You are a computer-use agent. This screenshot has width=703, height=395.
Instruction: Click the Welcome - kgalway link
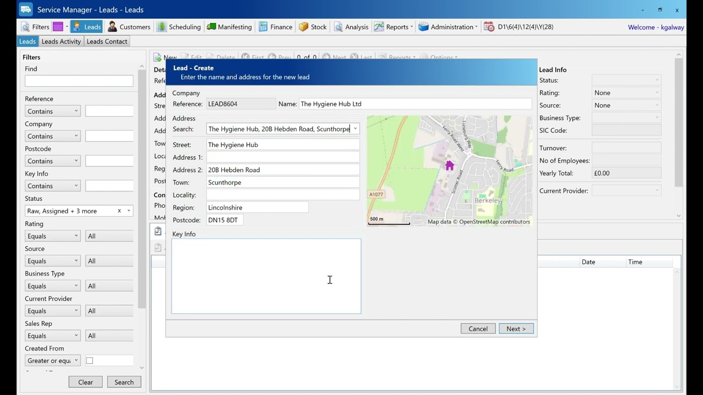tap(656, 27)
